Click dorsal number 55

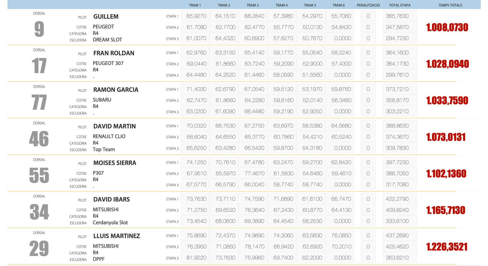[x=39, y=176]
